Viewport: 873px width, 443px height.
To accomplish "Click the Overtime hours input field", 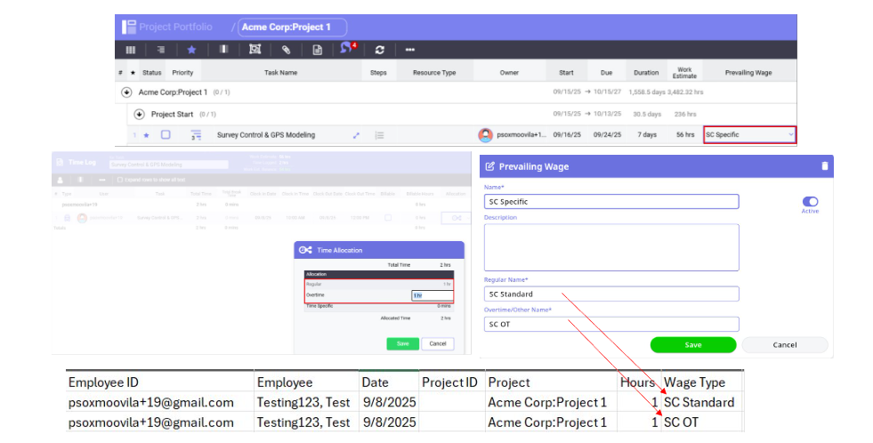I will pos(432,295).
